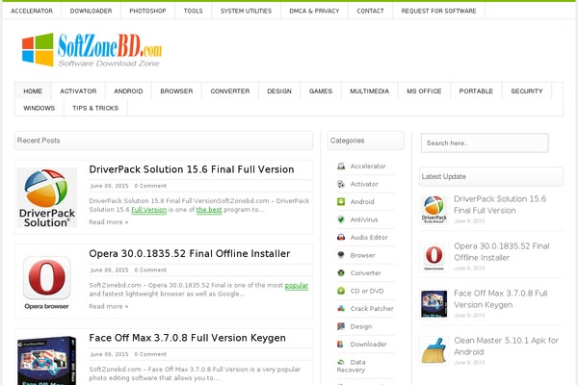Open System Utilities top menu
This screenshot has width=578, height=385.
click(246, 11)
